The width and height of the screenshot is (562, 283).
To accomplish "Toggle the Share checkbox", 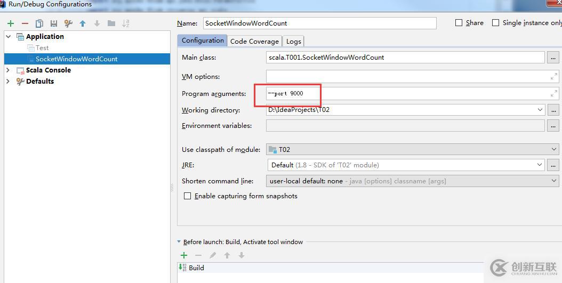I will point(459,23).
